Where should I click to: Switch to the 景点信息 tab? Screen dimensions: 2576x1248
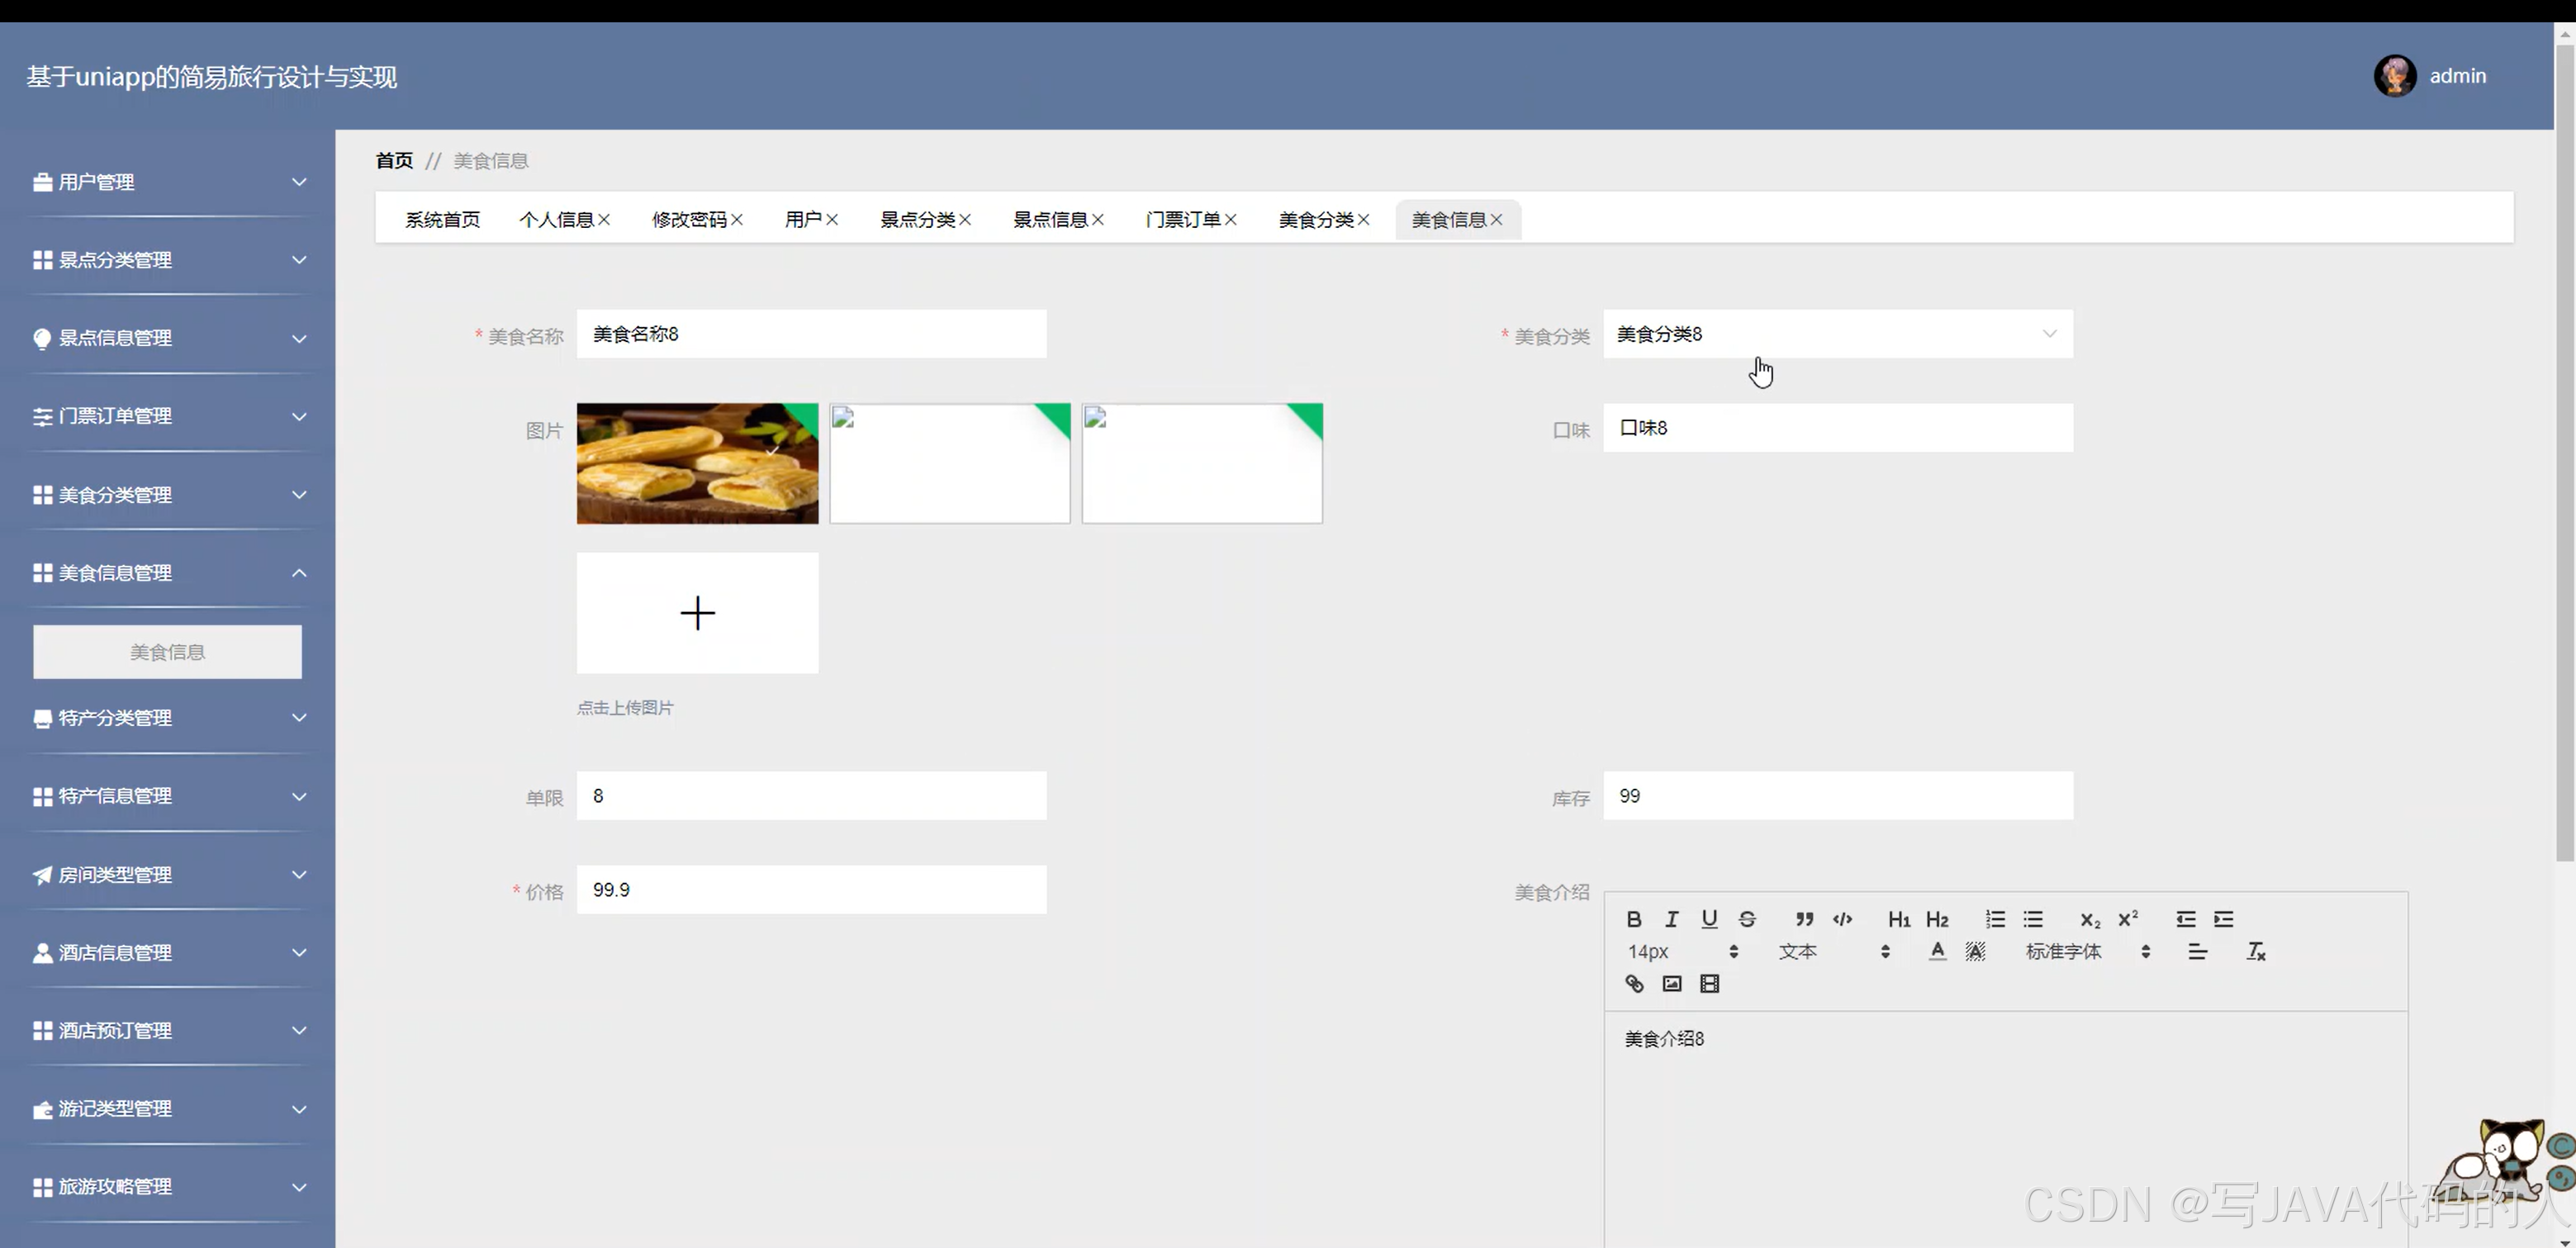[x=1049, y=220]
